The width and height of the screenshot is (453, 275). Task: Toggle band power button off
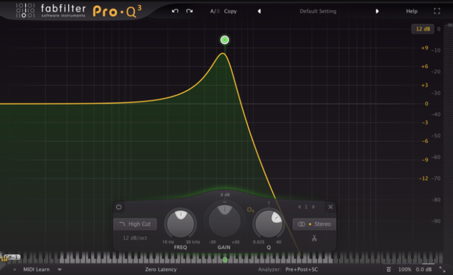[x=118, y=207]
